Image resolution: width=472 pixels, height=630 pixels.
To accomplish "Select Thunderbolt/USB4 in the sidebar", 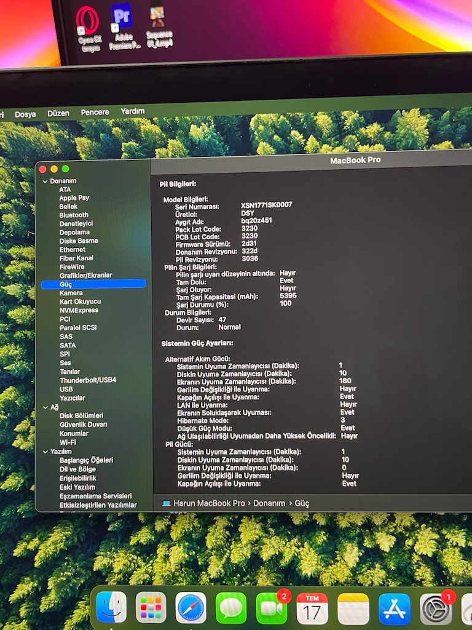I will 88,380.
